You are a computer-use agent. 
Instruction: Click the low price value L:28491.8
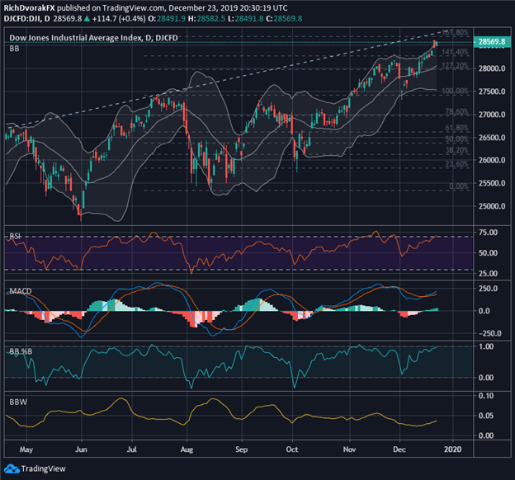(x=246, y=19)
